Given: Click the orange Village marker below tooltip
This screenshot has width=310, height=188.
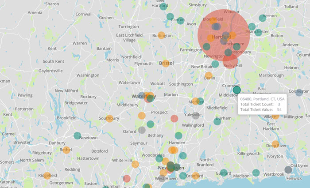Looking at the screenshot, I should tap(275, 116).
